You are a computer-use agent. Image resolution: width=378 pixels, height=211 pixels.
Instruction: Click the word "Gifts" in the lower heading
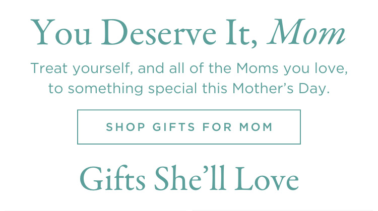[112, 179]
